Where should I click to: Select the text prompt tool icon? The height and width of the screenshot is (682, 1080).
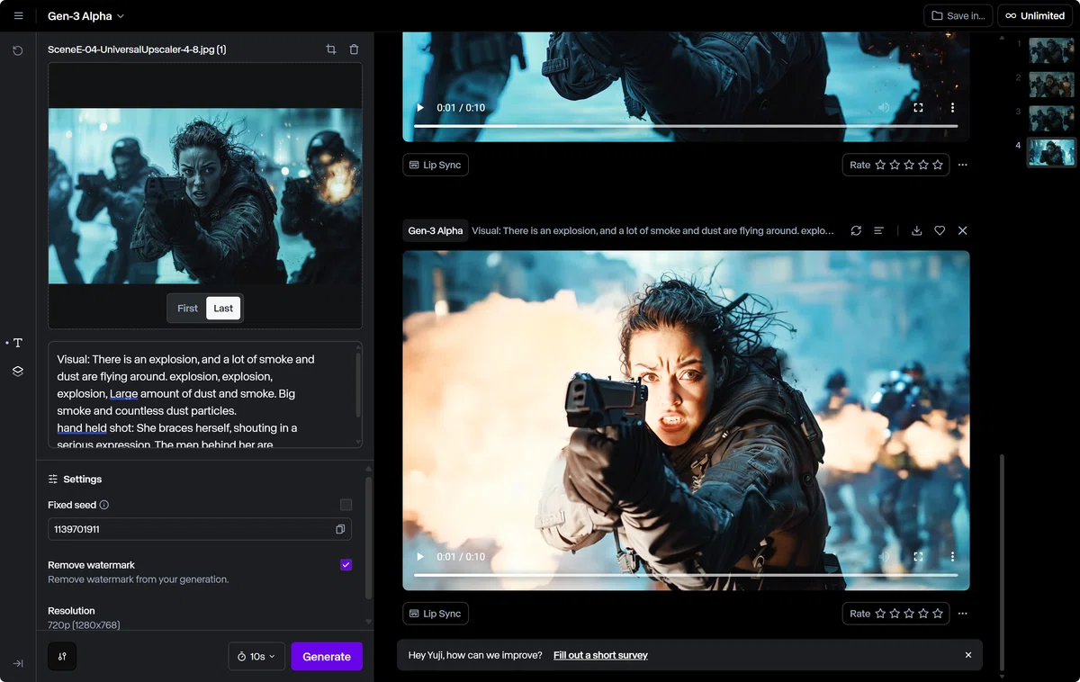click(17, 343)
